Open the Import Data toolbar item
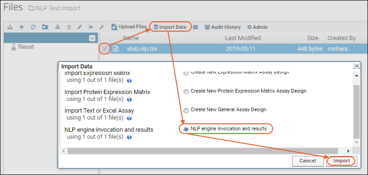The image size is (368, 175). pyautogui.click(x=170, y=27)
